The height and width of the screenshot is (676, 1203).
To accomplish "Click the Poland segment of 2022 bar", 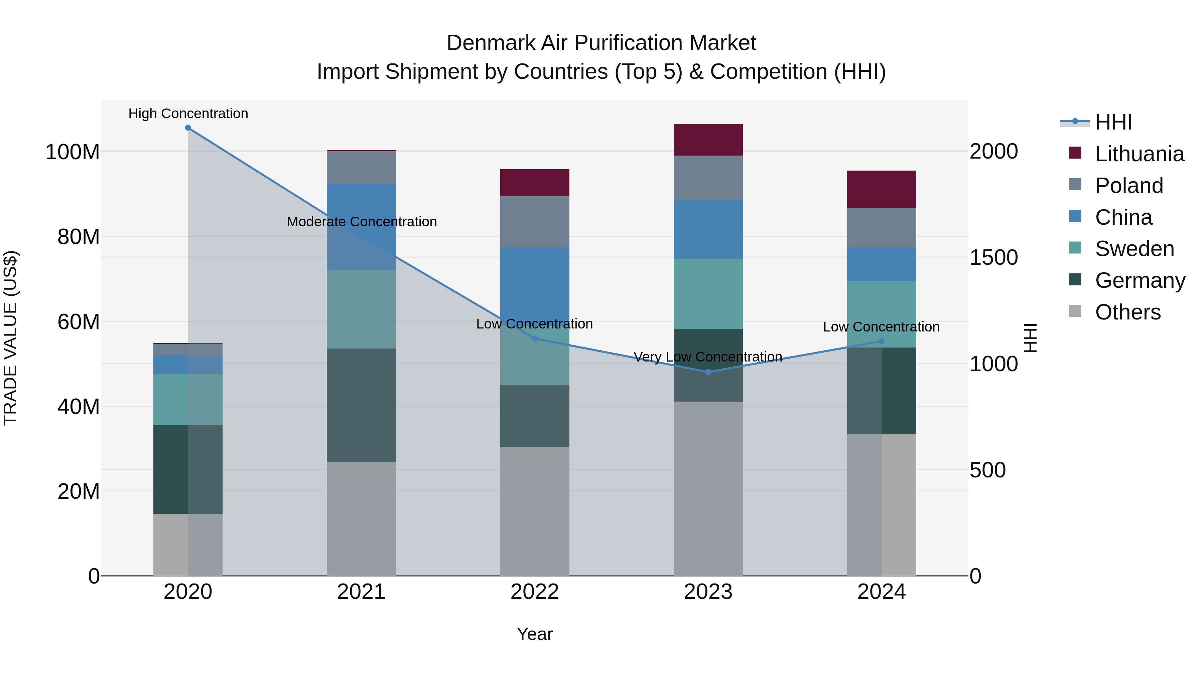I will [535, 222].
